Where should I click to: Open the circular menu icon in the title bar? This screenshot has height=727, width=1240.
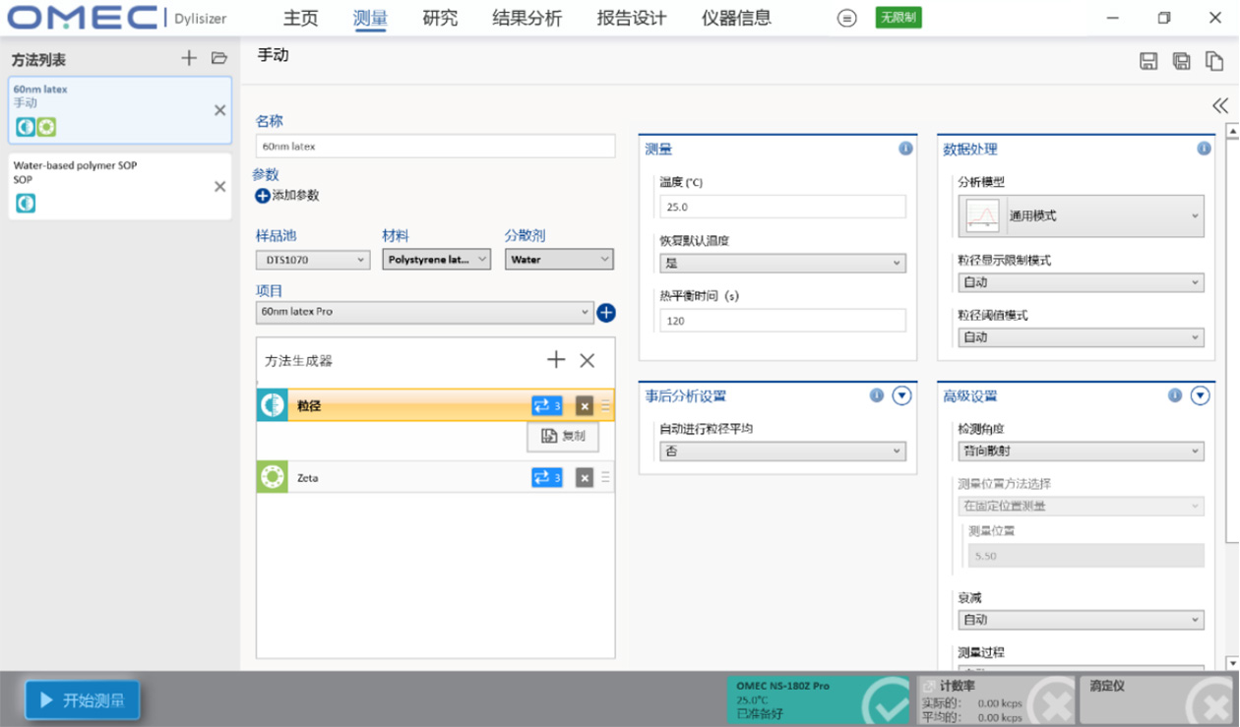tap(846, 18)
